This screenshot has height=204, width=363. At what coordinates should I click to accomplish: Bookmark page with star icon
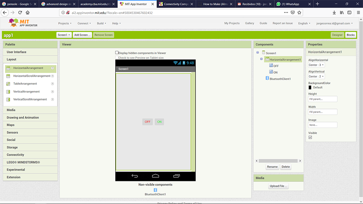point(299,12)
